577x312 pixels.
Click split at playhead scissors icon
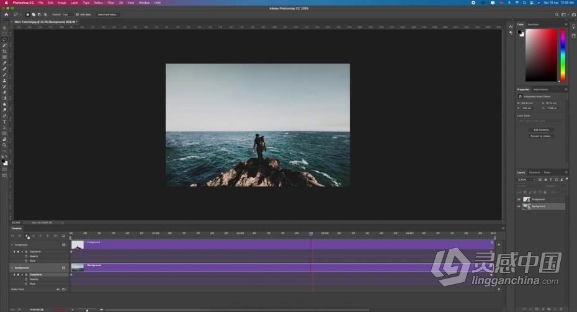pyautogui.click(x=56, y=236)
